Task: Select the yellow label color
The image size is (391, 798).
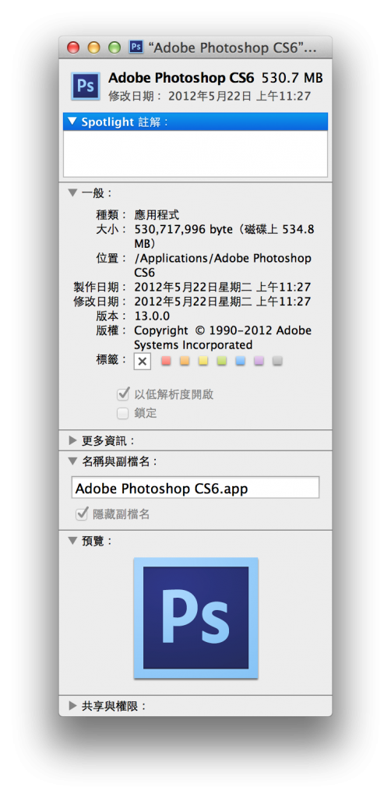Action: point(203,361)
